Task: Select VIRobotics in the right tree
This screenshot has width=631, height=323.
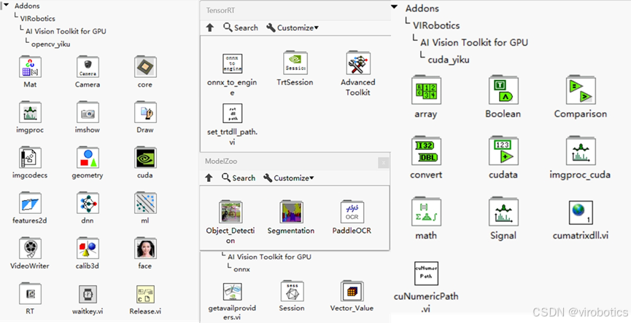Action: point(436,25)
